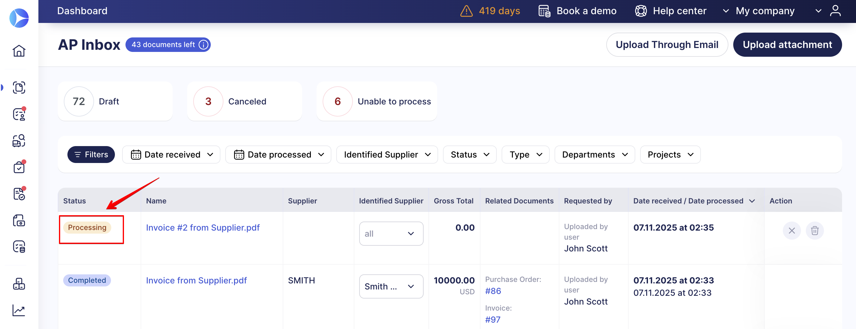Screen dimensions: 856x329
Task: Open the checklist with database sidebar icon
Action: coord(19,247)
